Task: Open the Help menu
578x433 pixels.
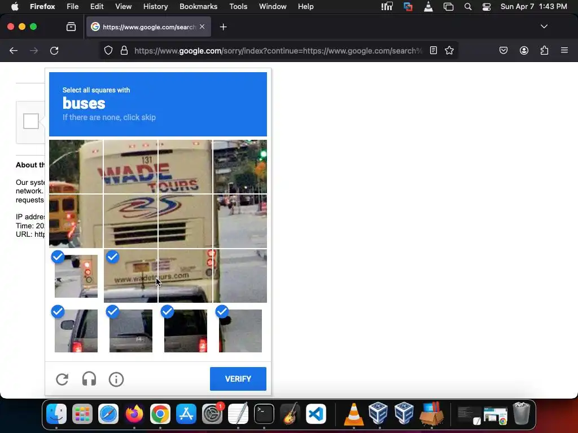Action: tap(305, 6)
